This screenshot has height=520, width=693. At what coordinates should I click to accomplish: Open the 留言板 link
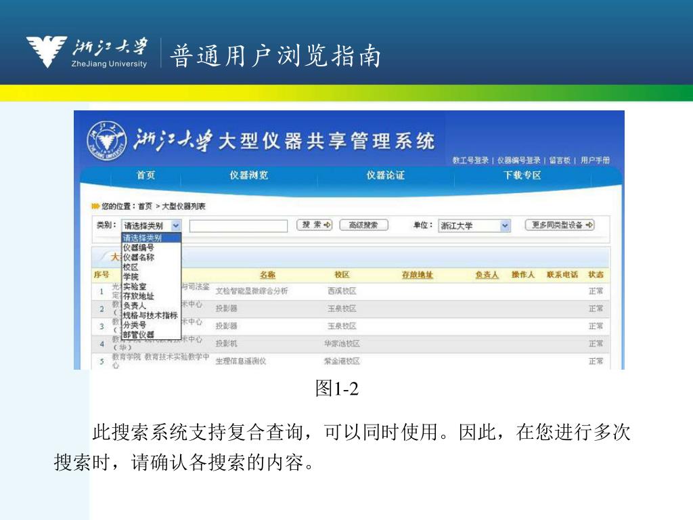click(560, 160)
